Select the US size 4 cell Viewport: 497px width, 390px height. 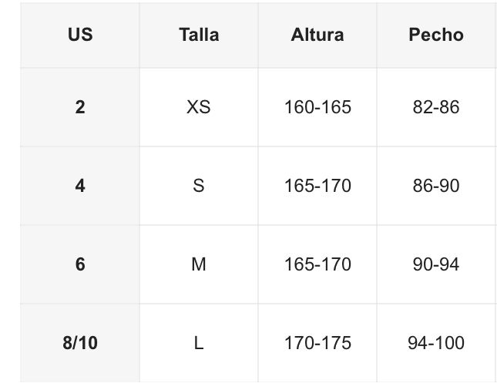(x=80, y=186)
